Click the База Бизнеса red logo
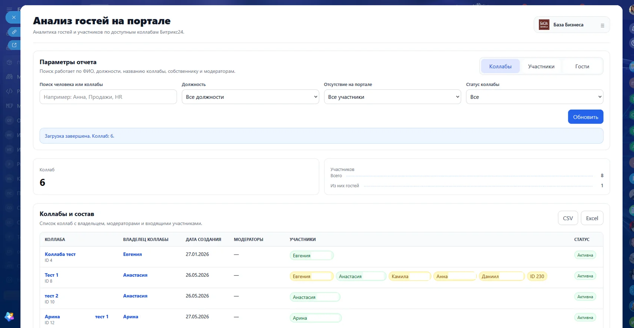Image resolution: width=634 pixels, height=328 pixels. point(544,25)
